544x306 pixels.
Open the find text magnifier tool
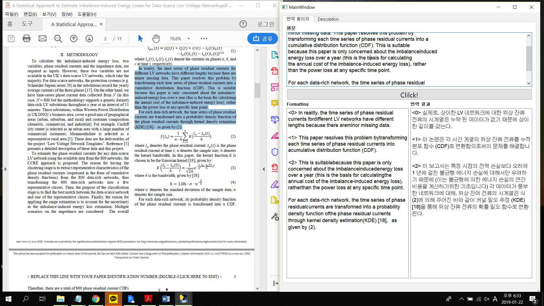coord(58,39)
